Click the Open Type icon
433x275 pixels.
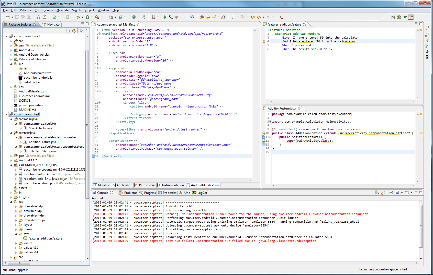[x=202, y=17]
